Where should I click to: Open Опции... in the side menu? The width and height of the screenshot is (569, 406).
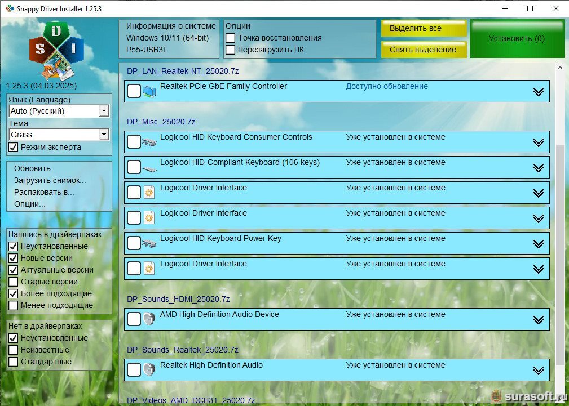pyautogui.click(x=30, y=204)
